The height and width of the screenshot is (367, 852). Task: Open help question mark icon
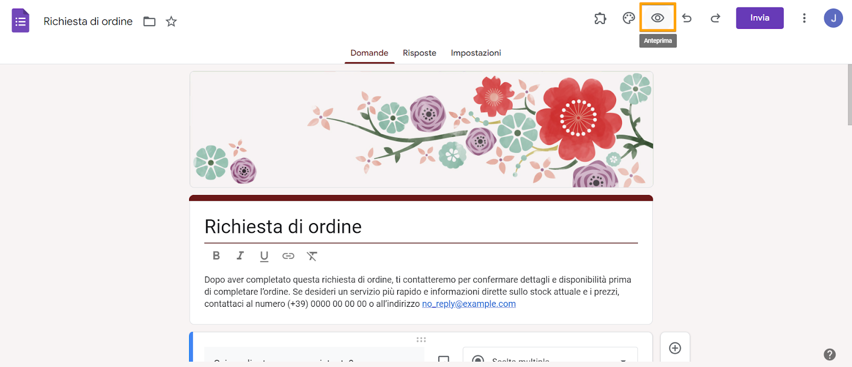(830, 354)
